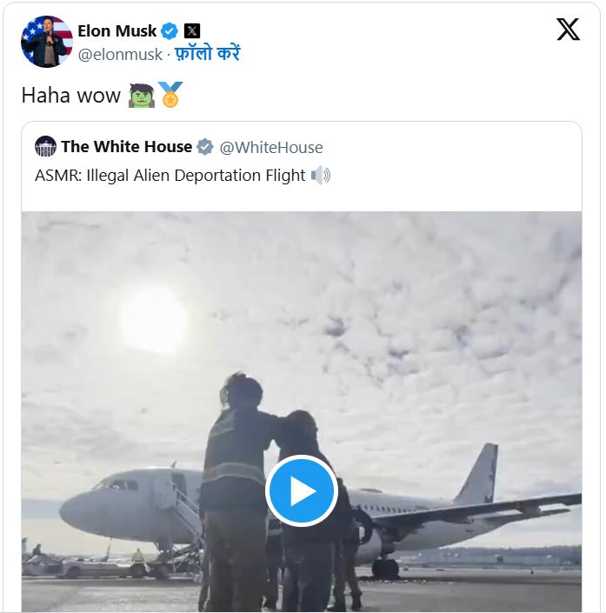The image size is (606, 613).
Task: Click the X logo in the top corner
Action: 568,31
